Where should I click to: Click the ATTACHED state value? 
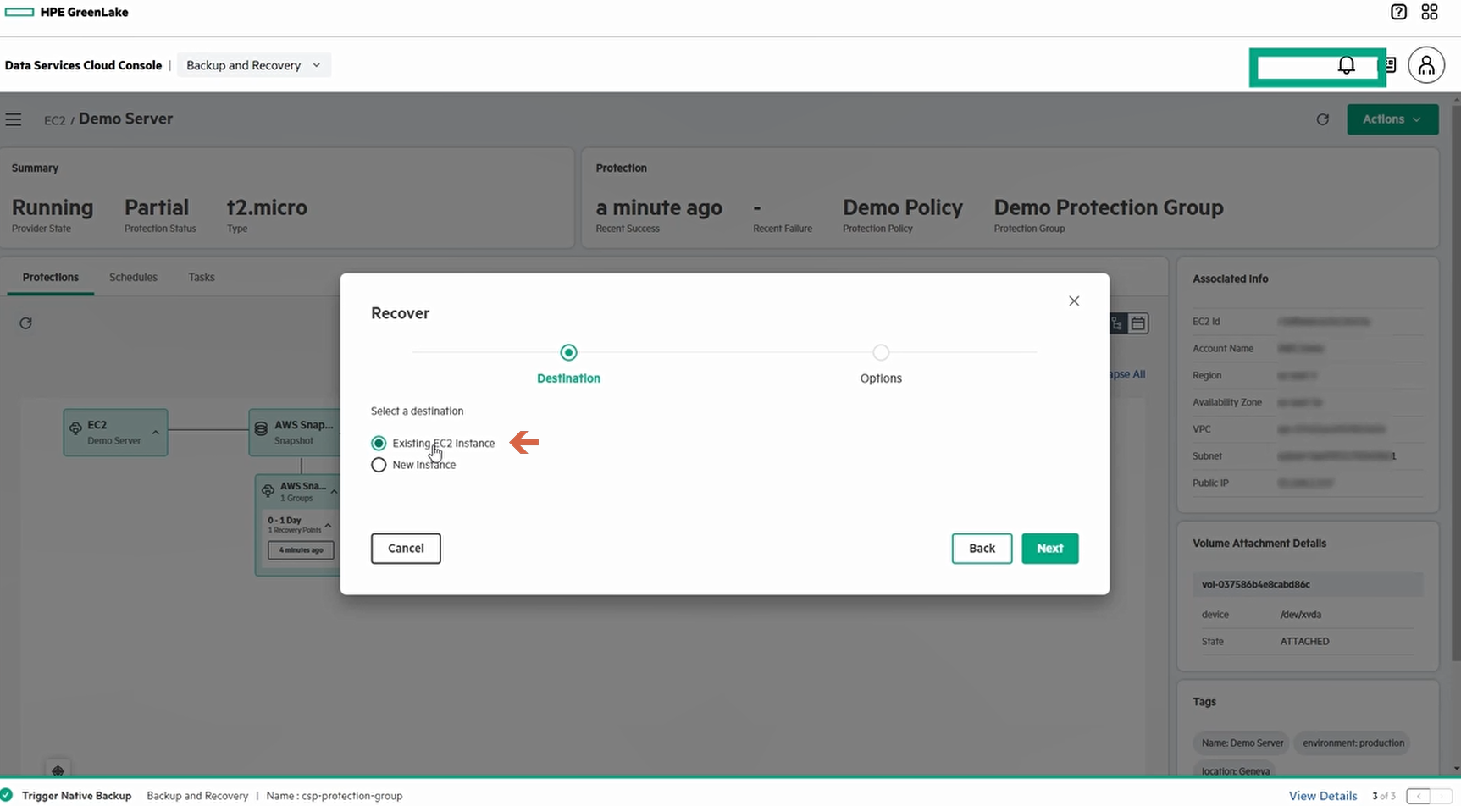pyautogui.click(x=1304, y=642)
